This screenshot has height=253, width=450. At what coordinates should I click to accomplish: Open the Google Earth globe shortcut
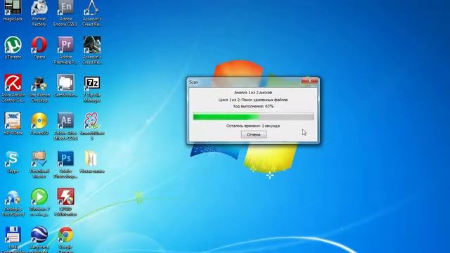point(39,240)
